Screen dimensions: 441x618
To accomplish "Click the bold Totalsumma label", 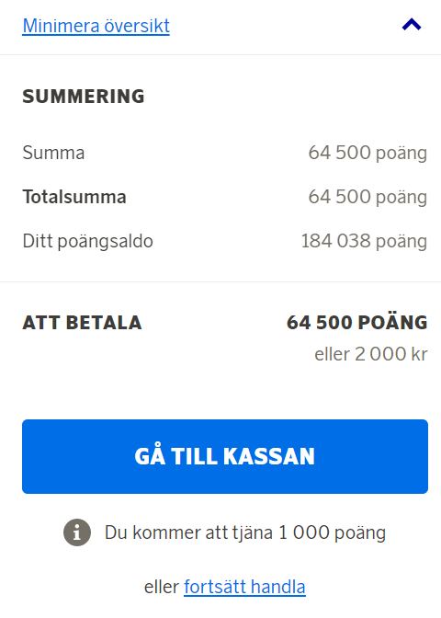I will (x=74, y=197).
